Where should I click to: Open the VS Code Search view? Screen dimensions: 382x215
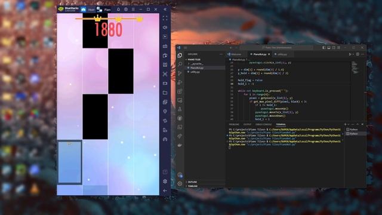pyautogui.click(x=180, y=64)
